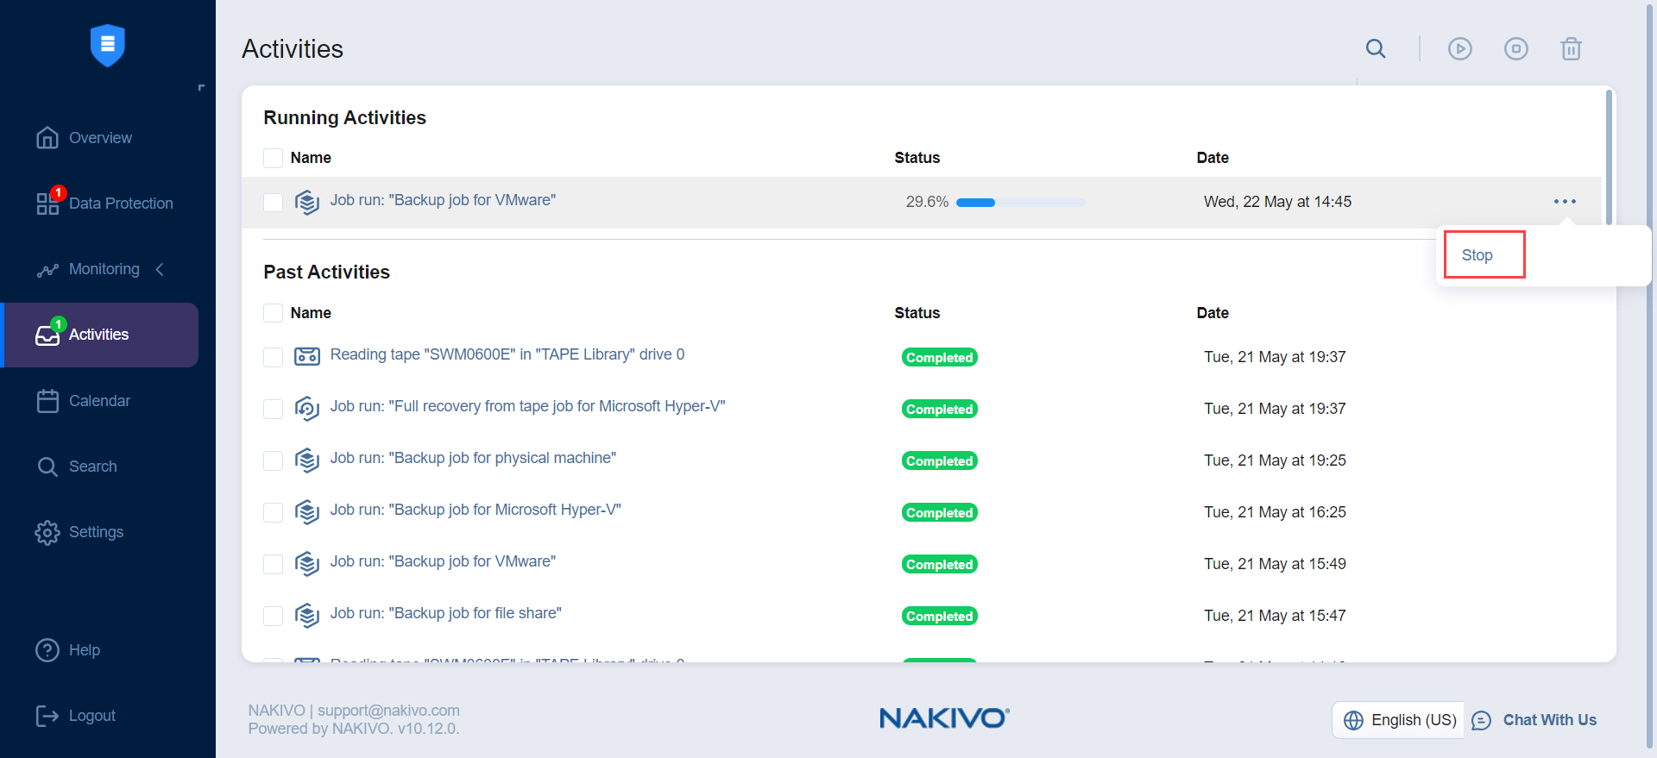Open the English (US) language selector

[1399, 720]
